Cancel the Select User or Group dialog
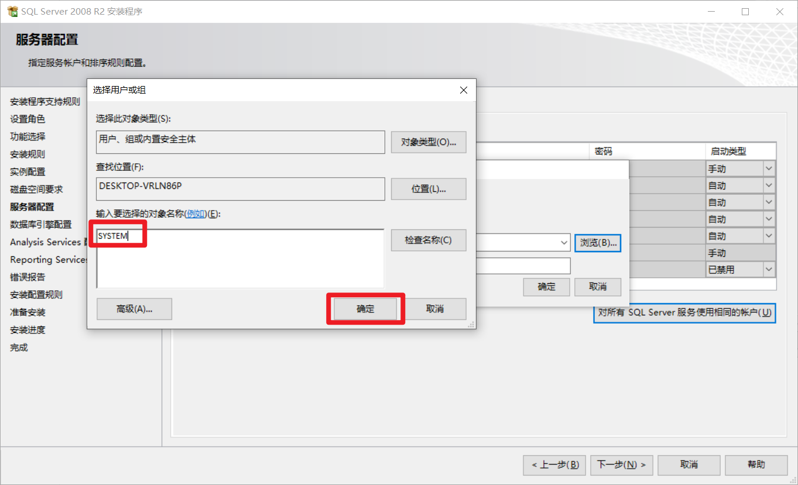 [x=435, y=309]
